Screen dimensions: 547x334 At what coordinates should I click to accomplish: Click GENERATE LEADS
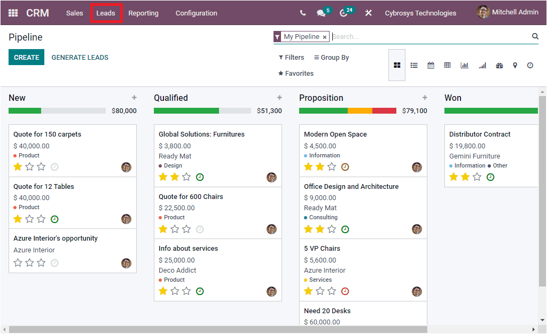pos(80,56)
